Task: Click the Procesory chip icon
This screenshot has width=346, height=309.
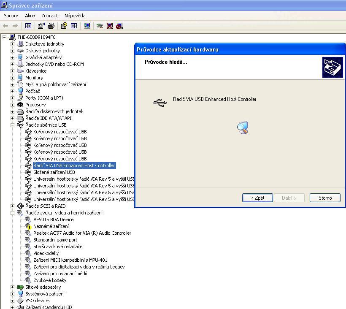Action: tap(20, 105)
